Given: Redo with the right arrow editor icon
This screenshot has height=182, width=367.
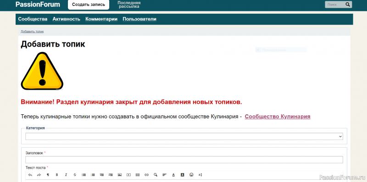Looking at the screenshot, I should [39, 175].
